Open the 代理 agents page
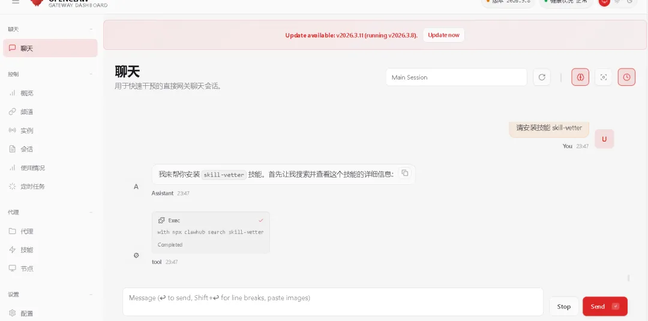Image resolution: width=648 pixels, height=321 pixels. click(x=50, y=231)
